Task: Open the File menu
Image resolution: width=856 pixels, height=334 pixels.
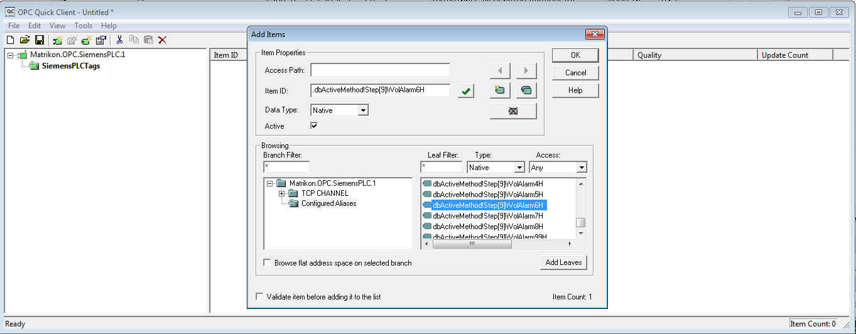Action: coord(13,26)
